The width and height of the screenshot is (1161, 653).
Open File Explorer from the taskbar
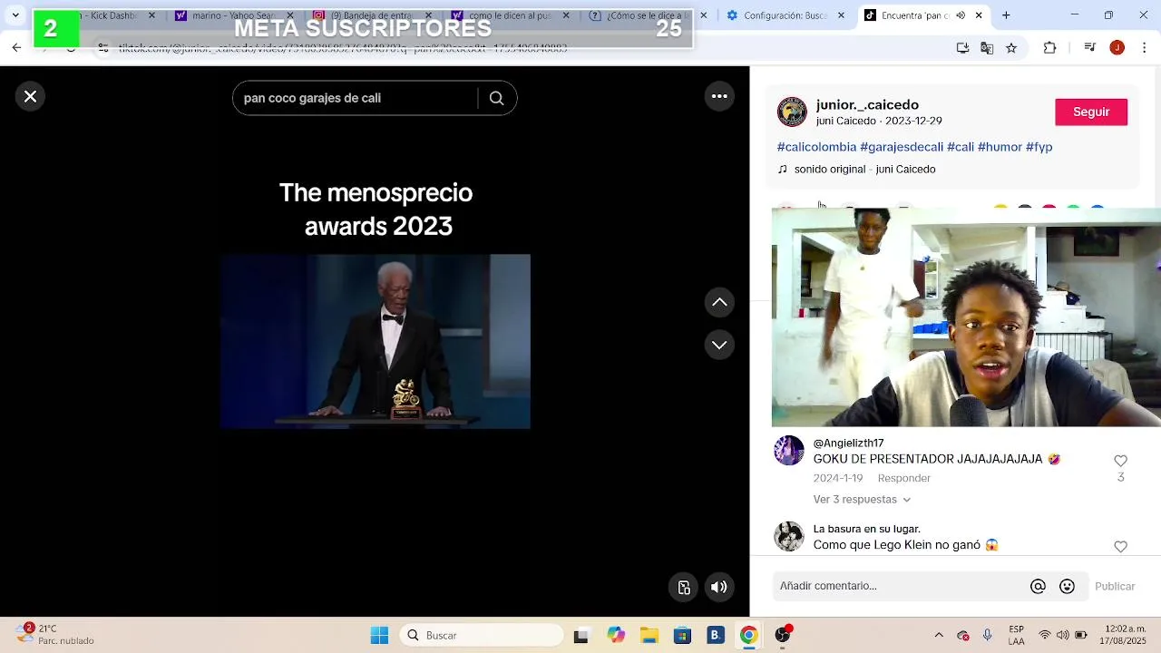click(649, 635)
